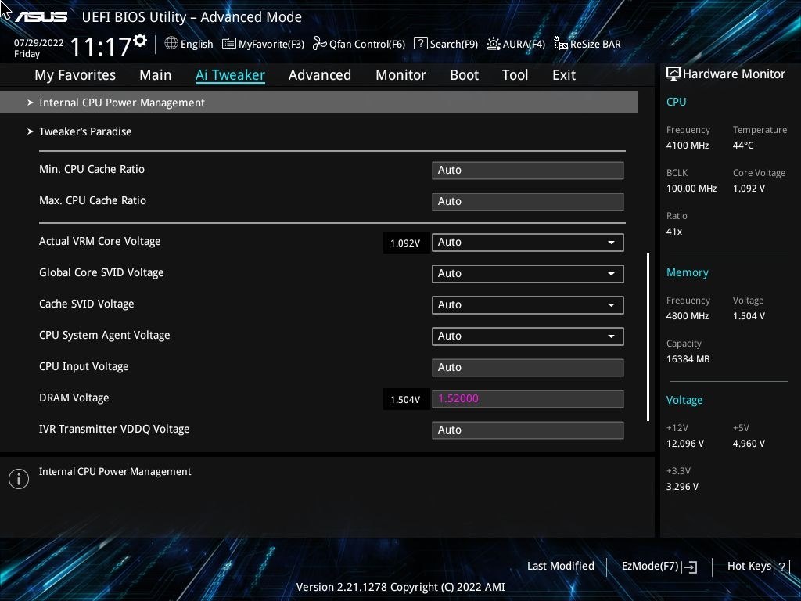Click the memory capacity 16384 MB value
801x601 pixels.
(x=688, y=359)
